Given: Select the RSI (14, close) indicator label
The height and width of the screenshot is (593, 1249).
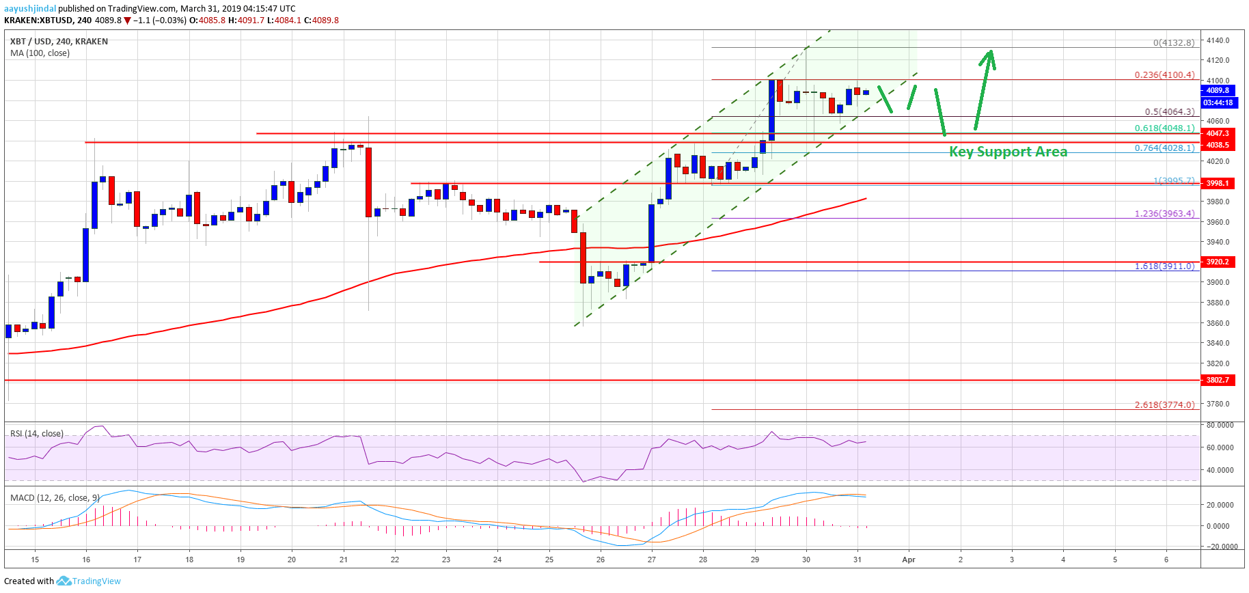Looking at the screenshot, I should 37,434.
